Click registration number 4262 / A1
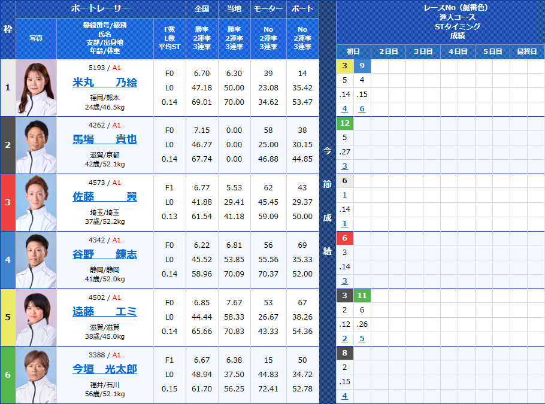545x404 pixels. tap(105, 125)
